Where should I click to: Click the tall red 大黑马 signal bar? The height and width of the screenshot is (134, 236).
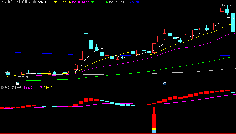[154, 120]
